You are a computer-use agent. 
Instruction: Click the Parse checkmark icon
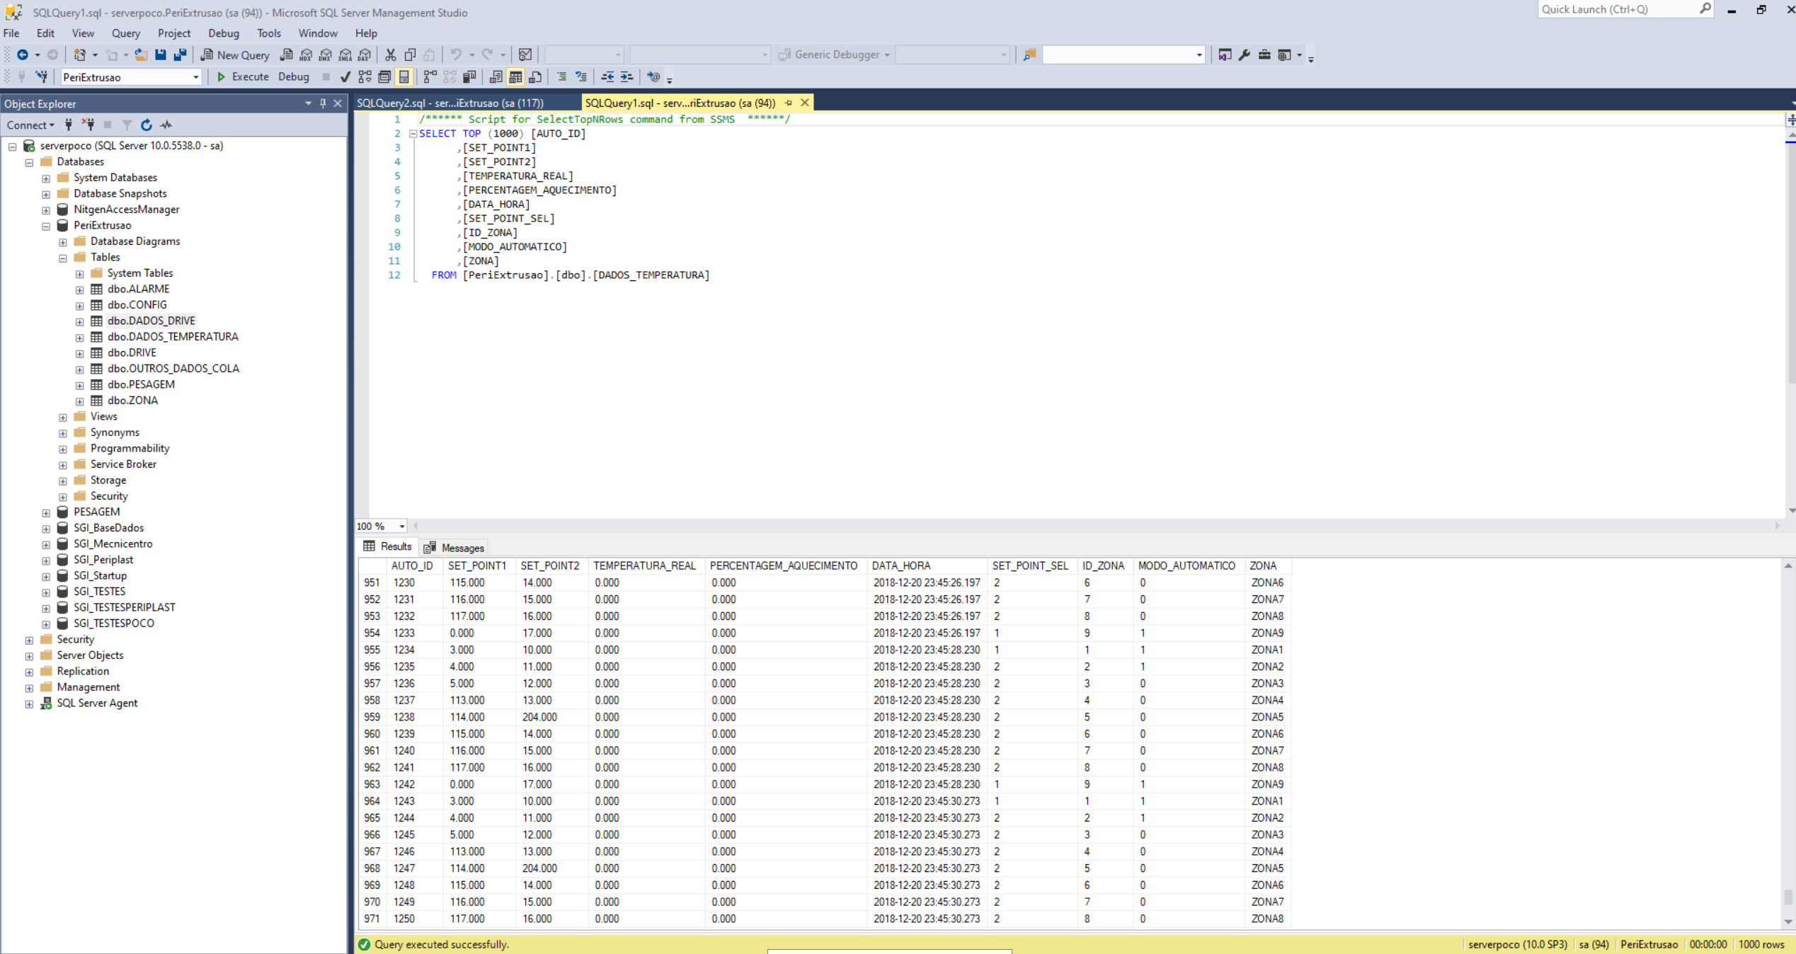click(345, 76)
